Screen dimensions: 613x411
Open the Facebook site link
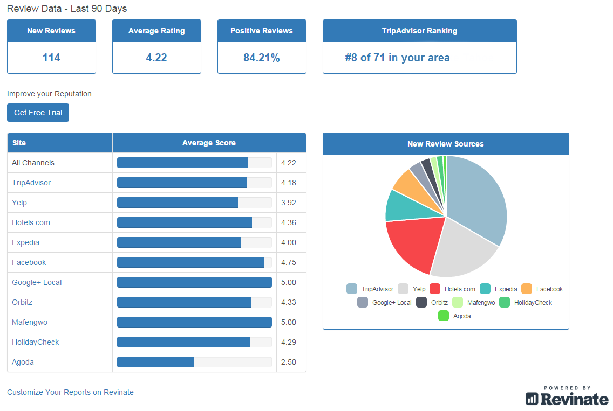[29, 262]
